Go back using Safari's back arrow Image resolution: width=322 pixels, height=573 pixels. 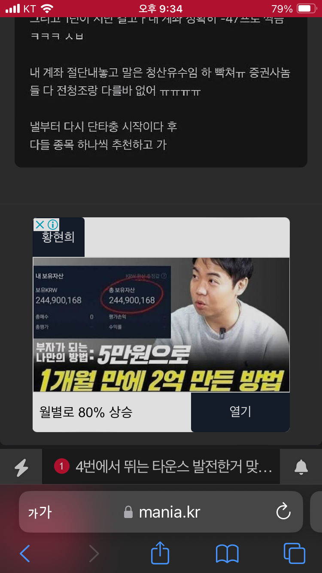(25, 553)
